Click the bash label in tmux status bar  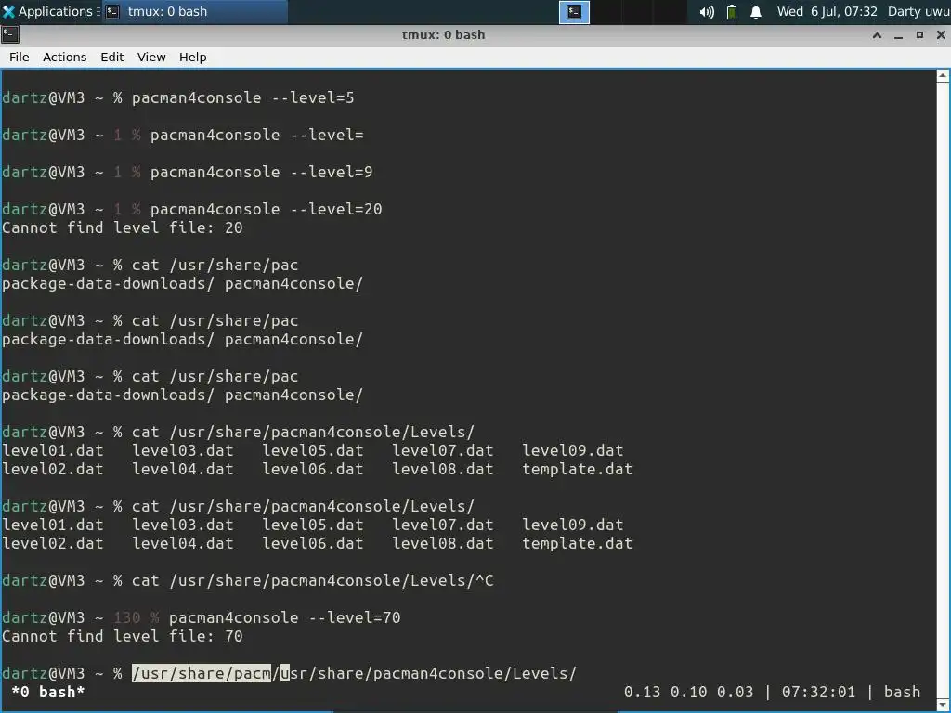tap(902, 692)
